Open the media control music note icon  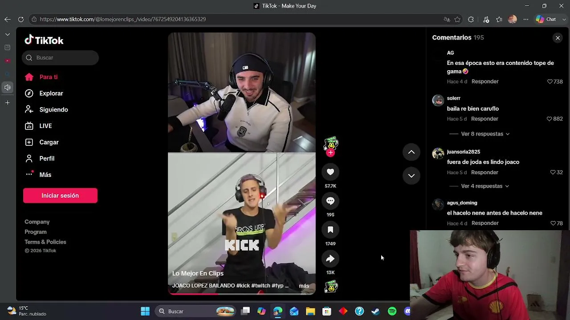[x=486, y=19]
